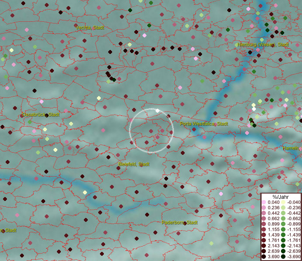The width and height of the screenshot is (302, 261).
Task: Pick the -1.439 legend swatch
Action: pos(283,235)
